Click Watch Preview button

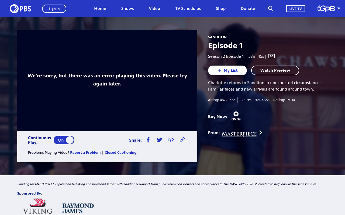coord(275,70)
